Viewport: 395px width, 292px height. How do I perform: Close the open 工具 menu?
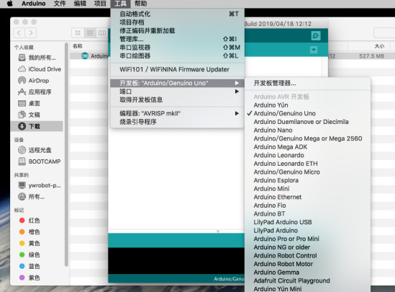click(120, 4)
